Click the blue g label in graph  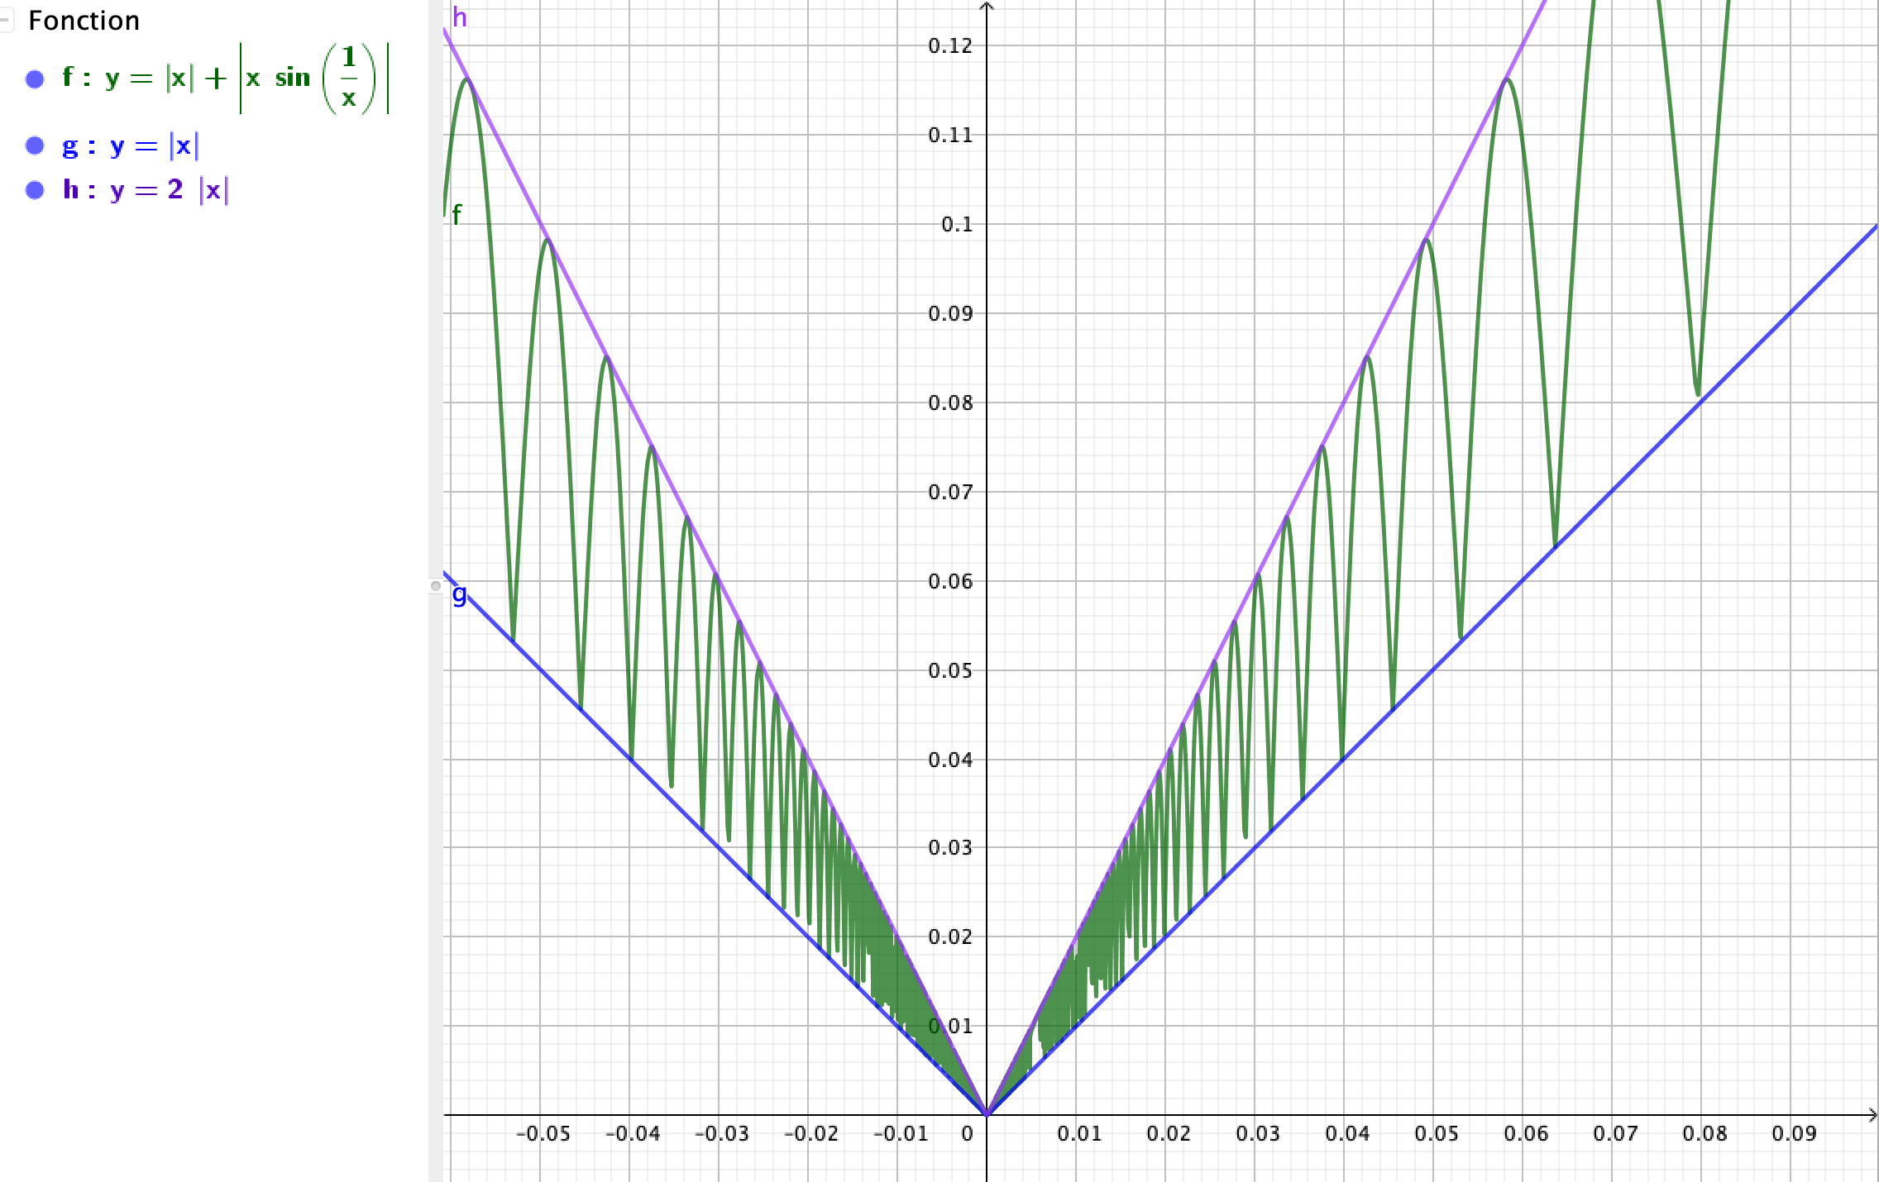click(459, 593)
